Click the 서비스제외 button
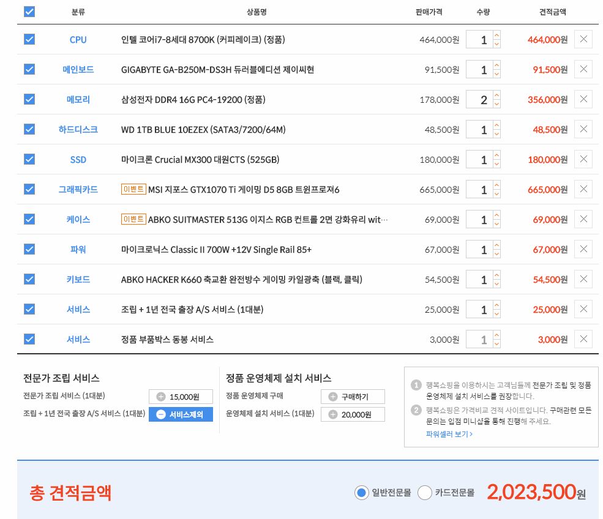This screenshot has width=603, height=519. tap(181, 414)
